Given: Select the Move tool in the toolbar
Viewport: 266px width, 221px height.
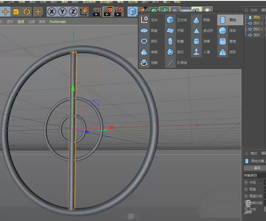Looking at the screenshot, I should click(5, 12).
